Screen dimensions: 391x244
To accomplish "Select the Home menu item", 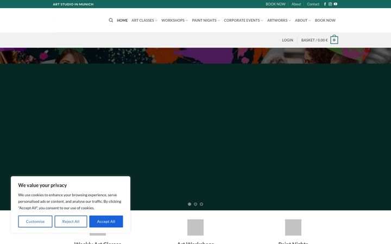I will tap(122, 21).
